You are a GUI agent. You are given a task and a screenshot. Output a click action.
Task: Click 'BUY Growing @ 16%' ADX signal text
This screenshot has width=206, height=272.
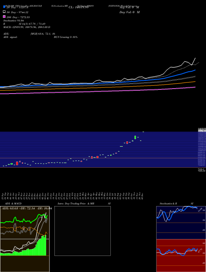(x=66, y=37)
